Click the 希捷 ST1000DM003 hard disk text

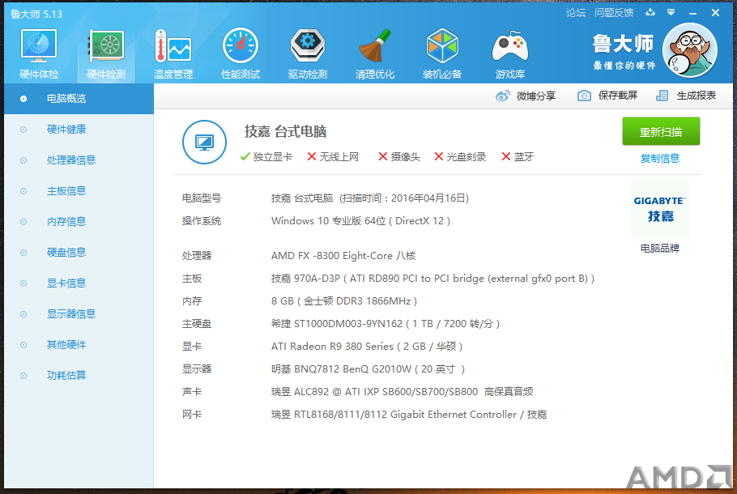coord(385,324)
